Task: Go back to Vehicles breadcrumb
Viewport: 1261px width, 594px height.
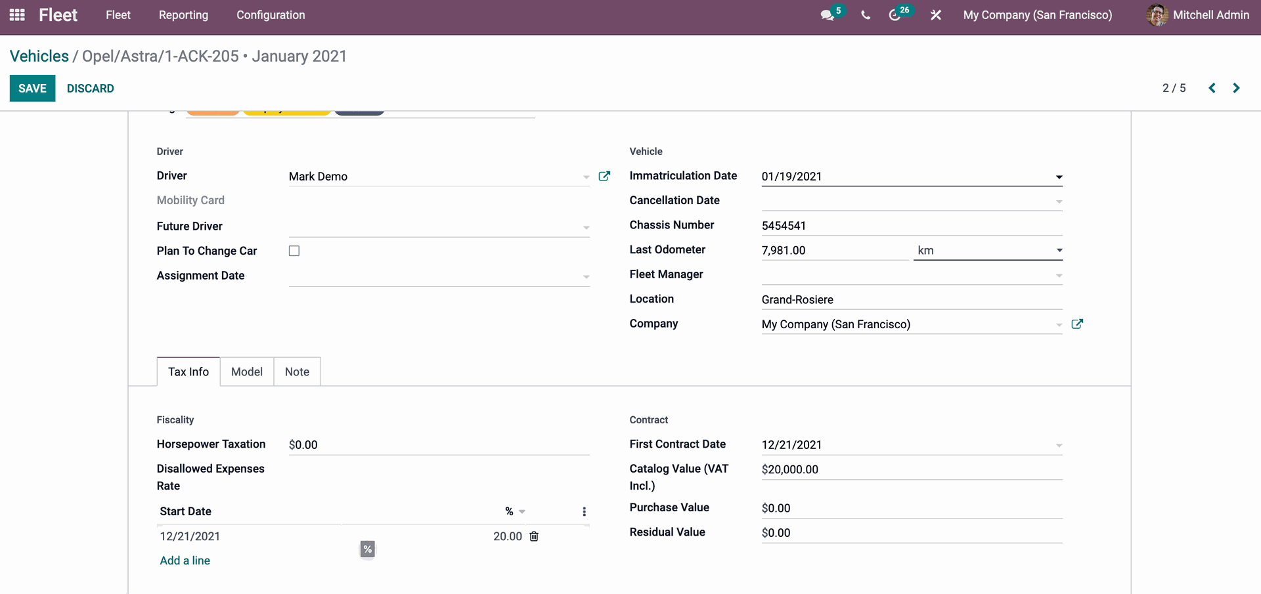Action: [39, 56]
